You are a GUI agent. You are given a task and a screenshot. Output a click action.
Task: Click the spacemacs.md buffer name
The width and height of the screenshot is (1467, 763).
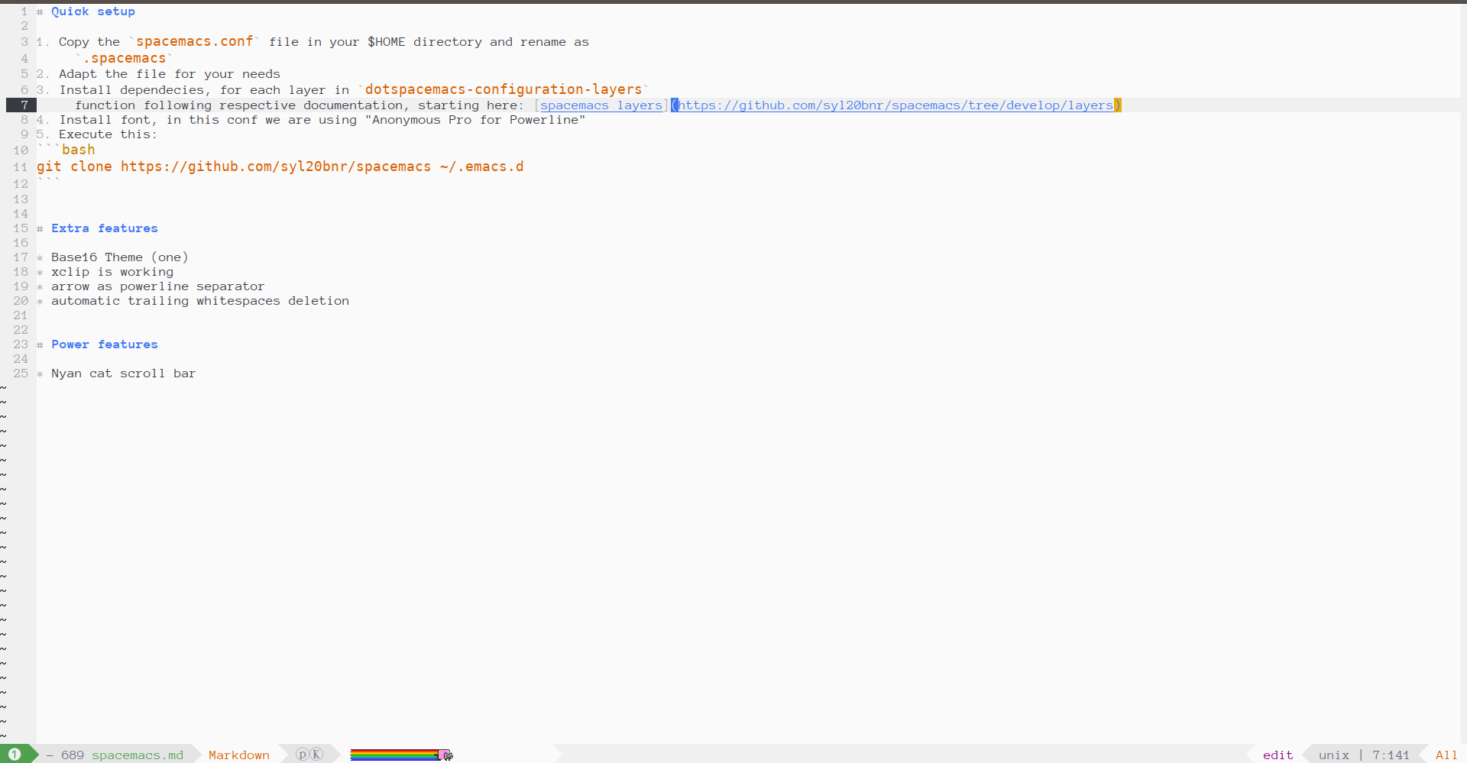tap(138, 755)
